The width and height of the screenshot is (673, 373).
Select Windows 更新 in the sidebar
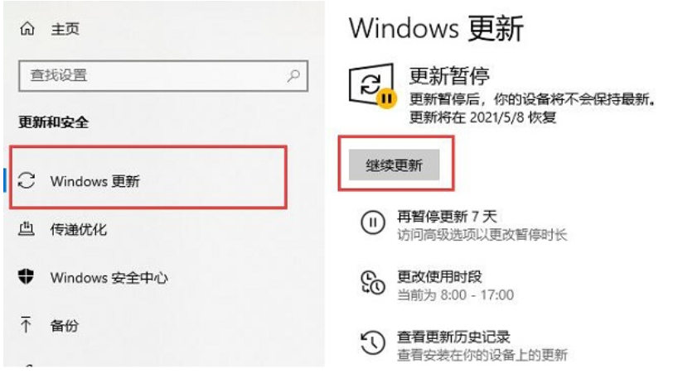[x=148, y=180]
